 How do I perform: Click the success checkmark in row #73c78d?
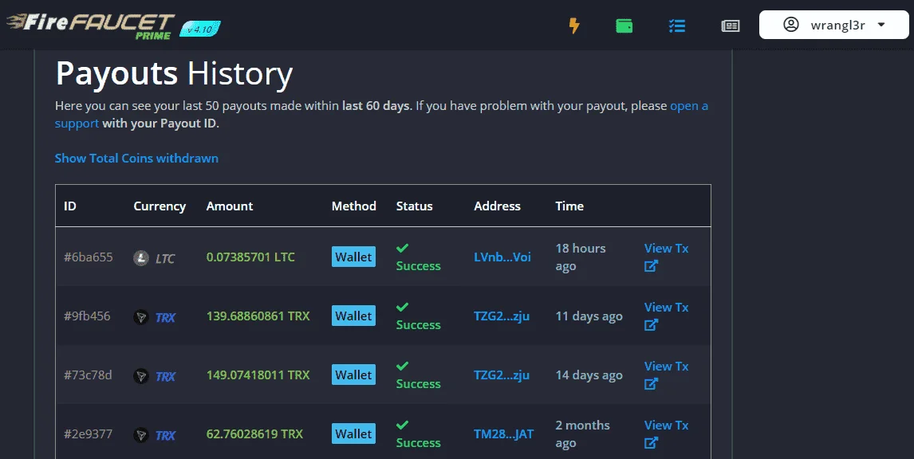(x=402, y=366)
